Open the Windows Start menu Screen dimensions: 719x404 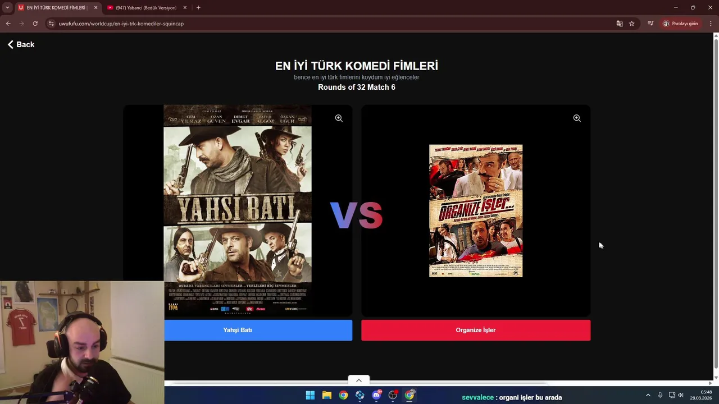(310, 395)
